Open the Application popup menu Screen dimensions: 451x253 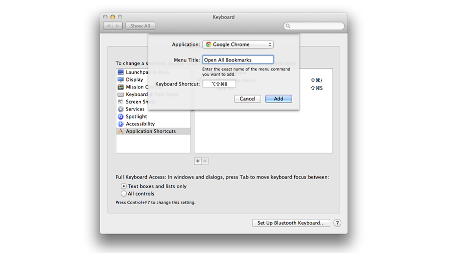(x=238, y=44)
